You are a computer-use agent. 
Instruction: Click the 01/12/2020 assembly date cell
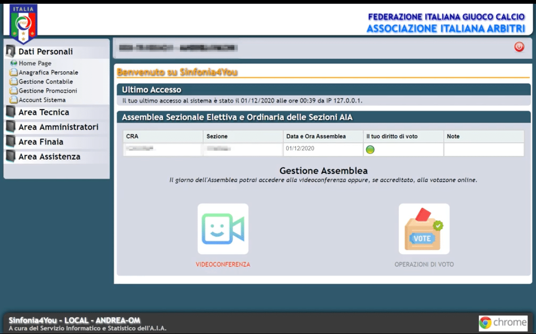(299, 148)
